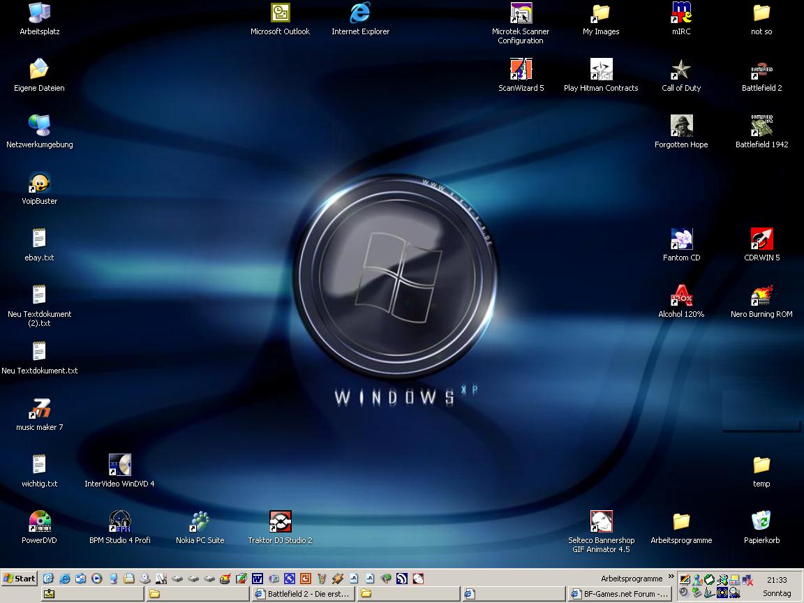Screen dimensions: 804x603
Task: Switch to the Outlook taskbar button
Action: pyautogui.click(x=92, y=594)
